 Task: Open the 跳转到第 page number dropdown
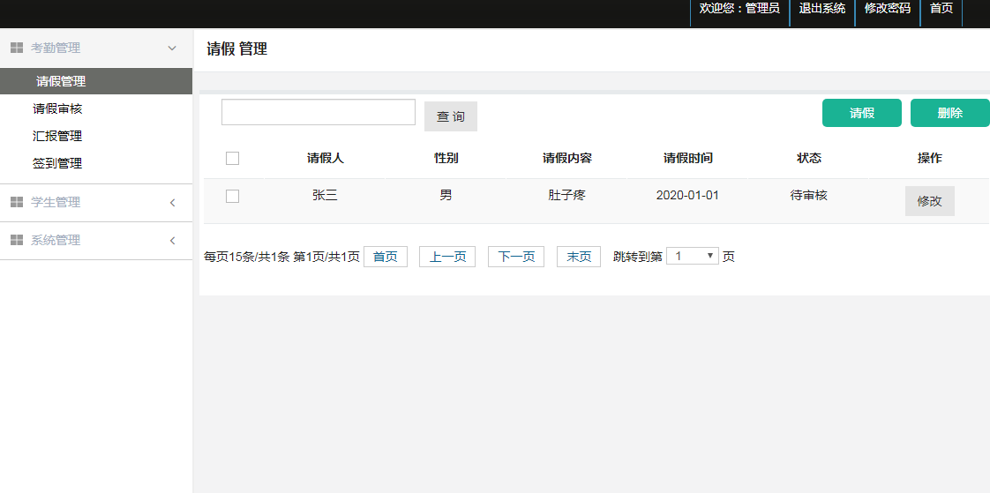[x=693, y=256]
